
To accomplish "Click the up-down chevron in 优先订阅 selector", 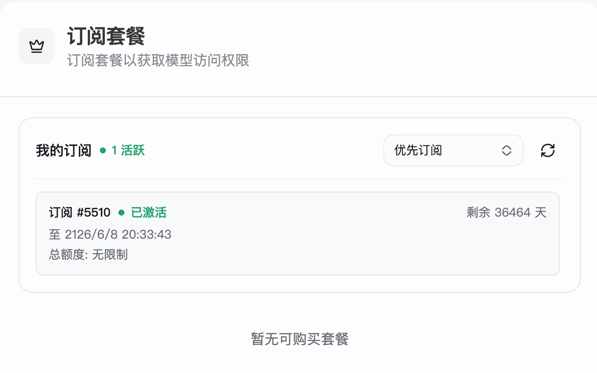I will 506,150.
